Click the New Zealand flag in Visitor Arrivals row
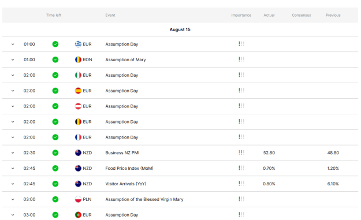Image resolution: width=361 pixels, height=220 pixels. [78, 184]
